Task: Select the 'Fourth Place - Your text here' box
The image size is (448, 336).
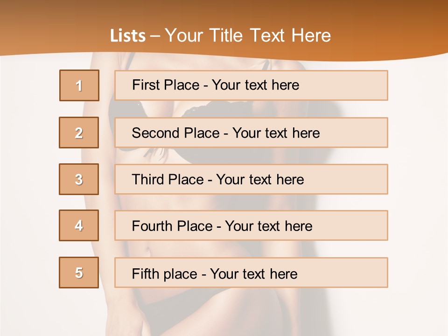Action: [251, 225]
